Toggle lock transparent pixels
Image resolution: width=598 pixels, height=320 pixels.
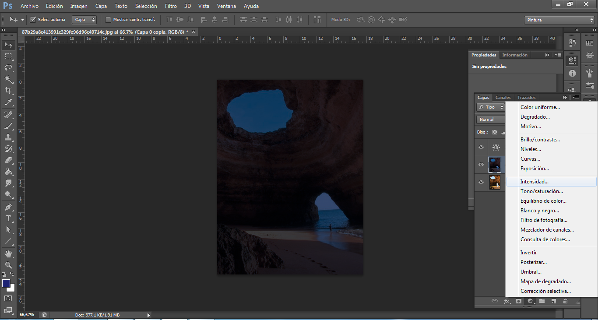click(495, 132)
